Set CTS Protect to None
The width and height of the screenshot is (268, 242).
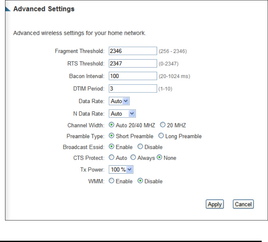coord(160,157)
